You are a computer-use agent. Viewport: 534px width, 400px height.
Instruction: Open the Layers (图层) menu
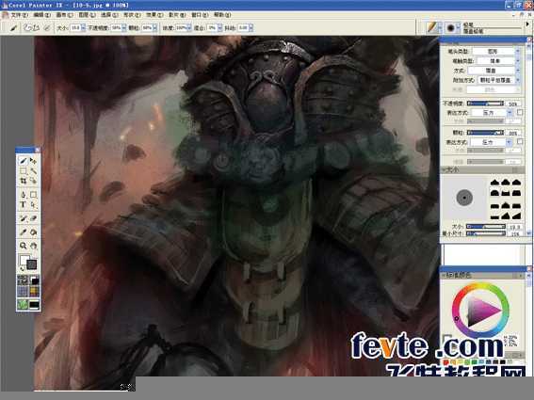87,15
